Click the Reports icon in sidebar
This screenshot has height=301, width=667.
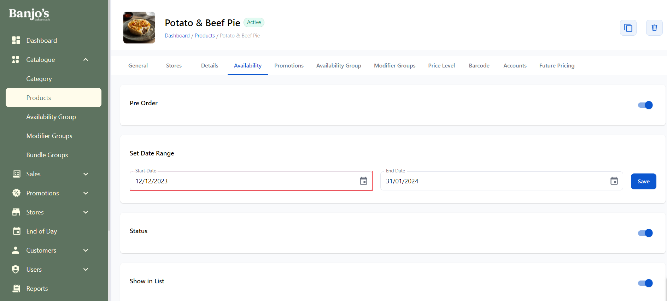16,289
